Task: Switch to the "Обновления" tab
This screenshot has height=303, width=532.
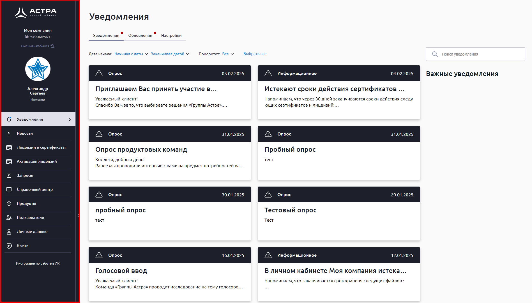Action: coord(140,35)
